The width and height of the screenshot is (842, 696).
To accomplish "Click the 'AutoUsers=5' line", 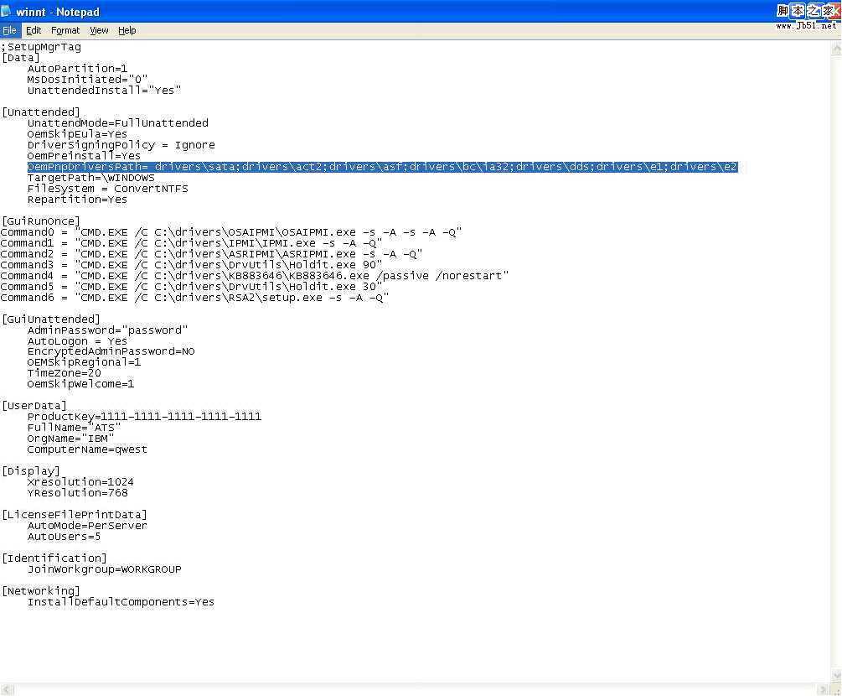I will (x=64, y=537).
